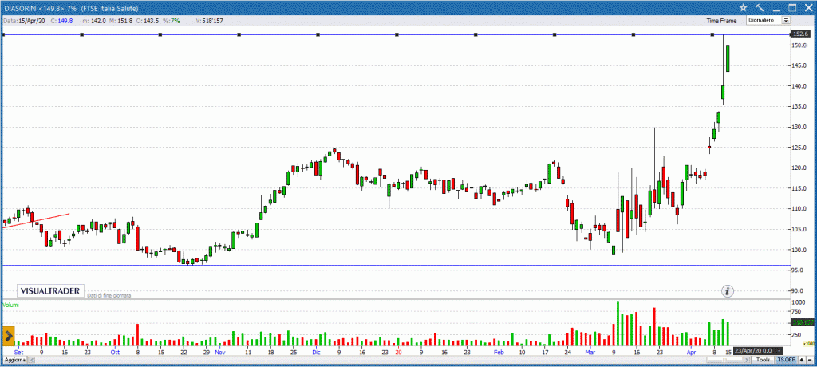Click the Volumi label in volume panel

pyautogui.click(x=11, y=305)
